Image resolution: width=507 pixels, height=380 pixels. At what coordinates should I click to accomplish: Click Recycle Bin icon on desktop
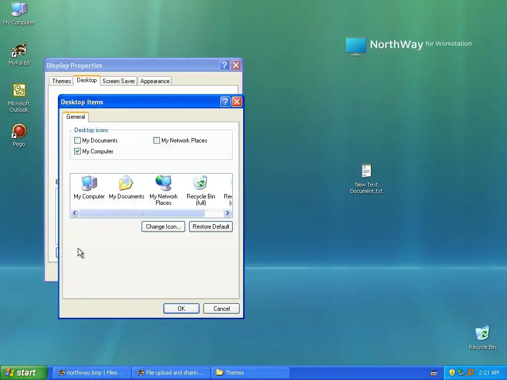click(482, 337)
